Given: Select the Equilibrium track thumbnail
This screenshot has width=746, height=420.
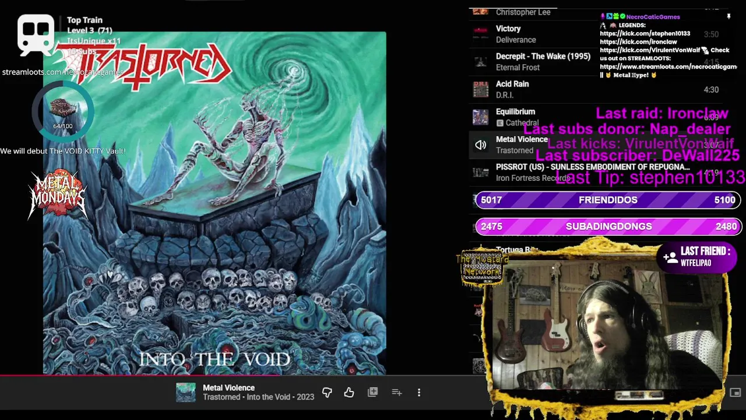Looking at the screenshot, I should point(480,117).
